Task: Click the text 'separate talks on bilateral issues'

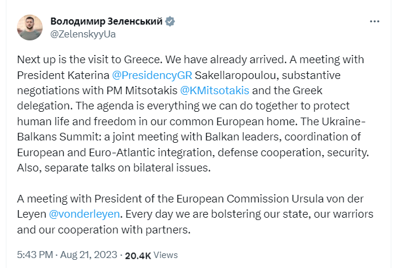Action: coord(127,168)
